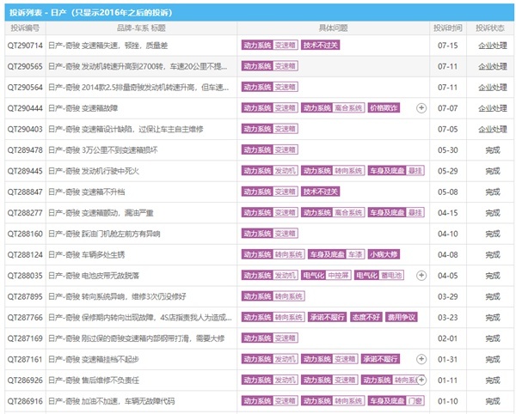Open complaint titled 日产-奇骏 变速箱故障

tap(83, 108)
